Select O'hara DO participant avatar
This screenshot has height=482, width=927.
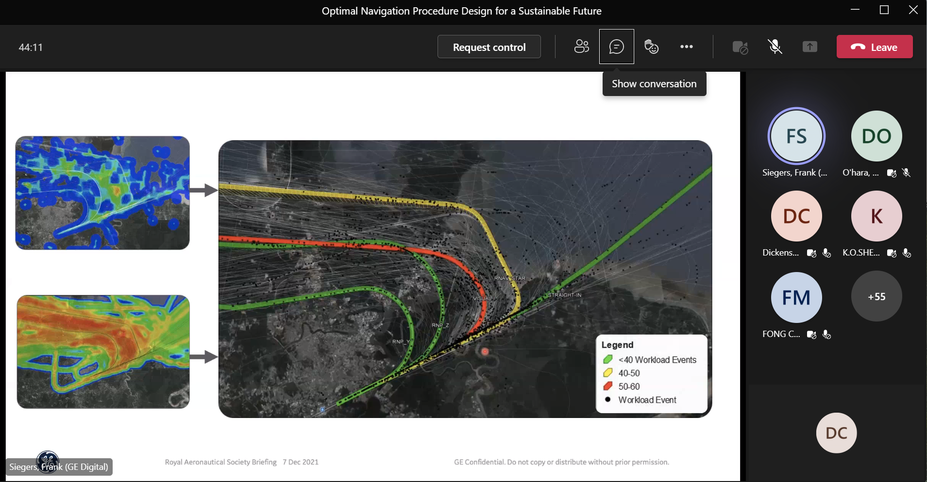[x=876, y=136]
